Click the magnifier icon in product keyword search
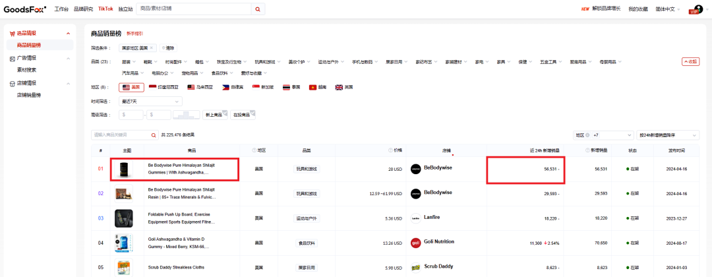Image resolution: width=712 pixels, height=277 pixels. (154, 135)
